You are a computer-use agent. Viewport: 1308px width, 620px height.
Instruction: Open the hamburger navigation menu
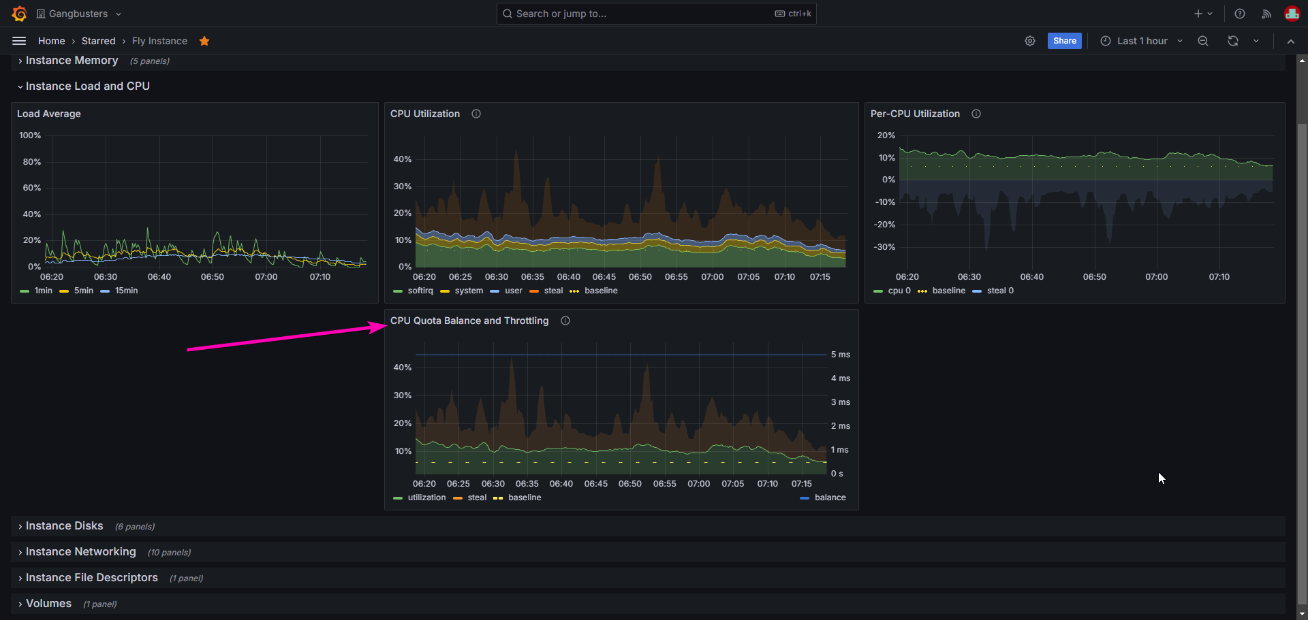(x=19, y=41)
